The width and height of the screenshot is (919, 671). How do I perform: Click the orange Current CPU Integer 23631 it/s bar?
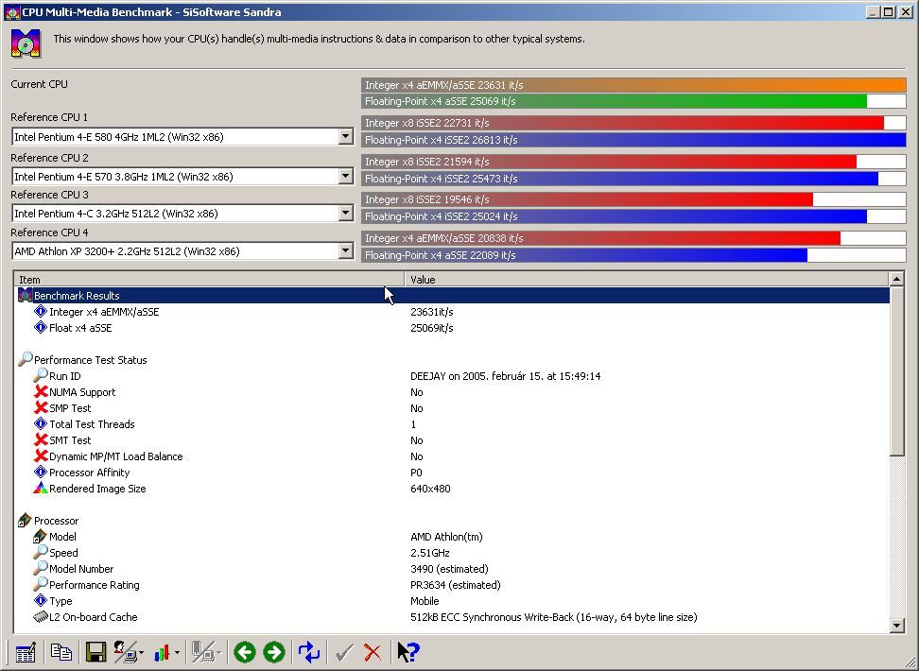click(633, 85)
